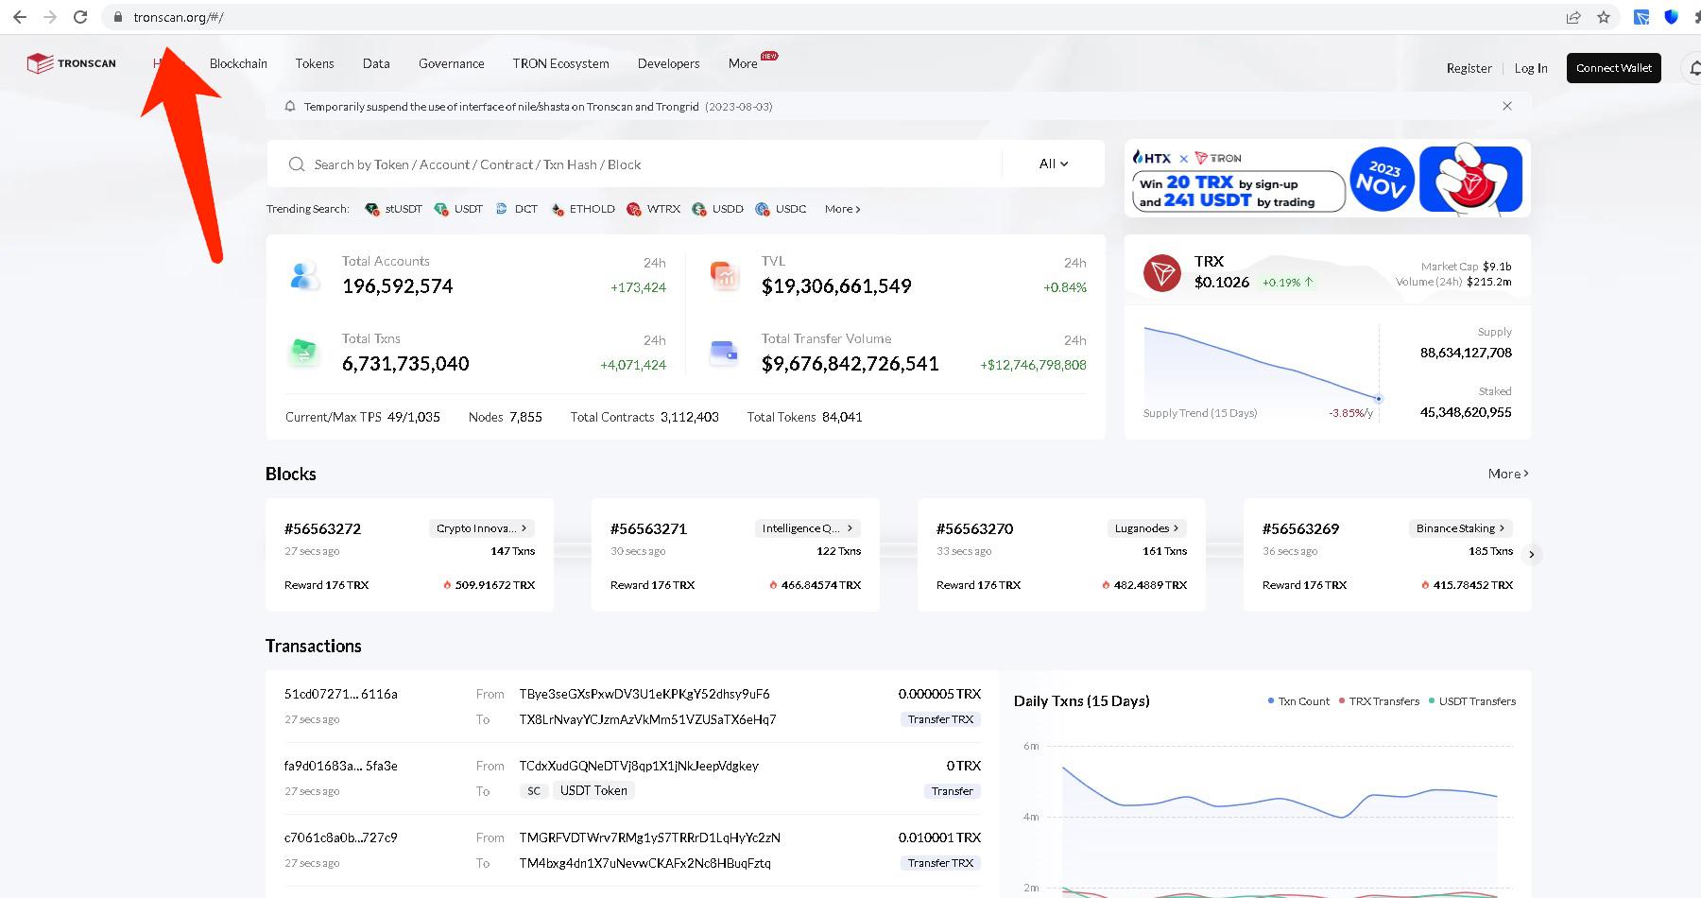
Task: Click the Connect Wallet button
Action: (x=1614, y=68)
